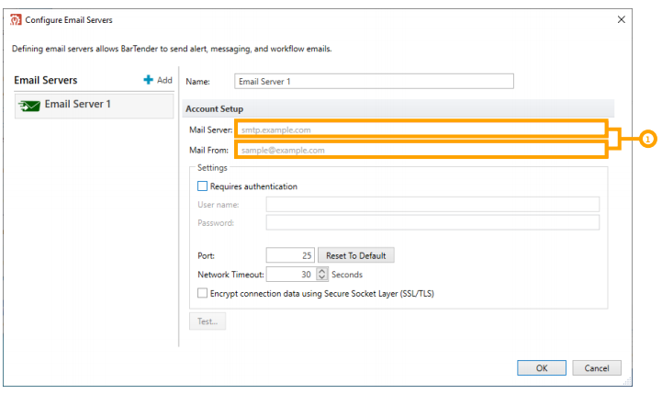The height and width of the screenshot is (394, 662).
Task: Click the Seconds label beside the timeout
Action: click(x=347, y=275)
